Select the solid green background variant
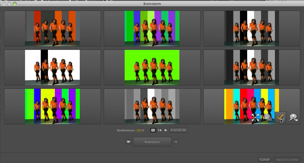 click(x=152, y=67)
